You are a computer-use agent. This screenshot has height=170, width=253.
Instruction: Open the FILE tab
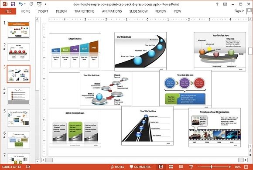(x=8, y=11)
